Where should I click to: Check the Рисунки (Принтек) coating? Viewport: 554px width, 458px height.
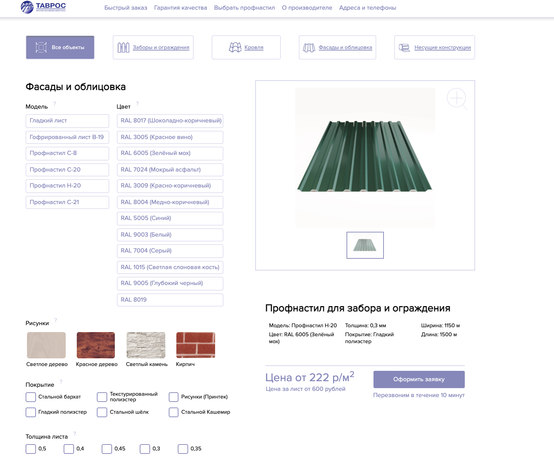pyautogui.click(x=174, y=397)
